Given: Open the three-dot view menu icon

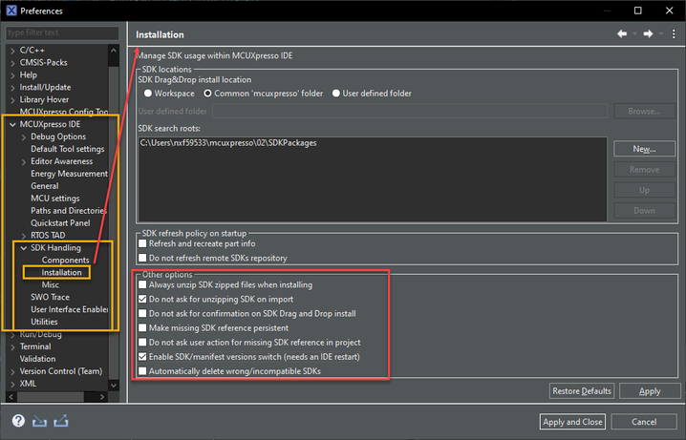Looking at the screenshot, I should click(x=673, y=34).
